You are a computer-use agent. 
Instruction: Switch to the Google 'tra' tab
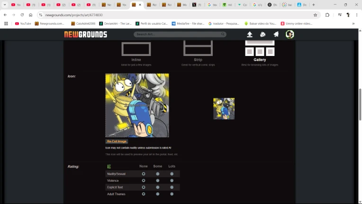(212, 5)
